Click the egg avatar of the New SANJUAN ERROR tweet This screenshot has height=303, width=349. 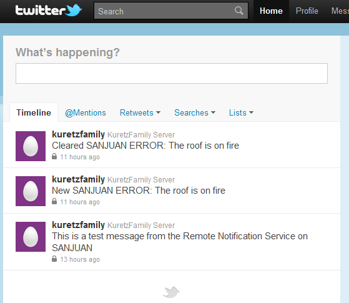31,191
